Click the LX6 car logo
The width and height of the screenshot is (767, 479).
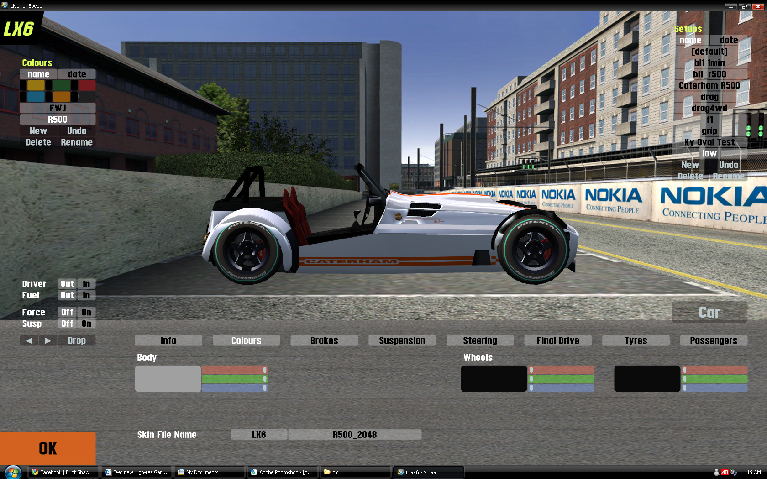click(x=19, y=29)
